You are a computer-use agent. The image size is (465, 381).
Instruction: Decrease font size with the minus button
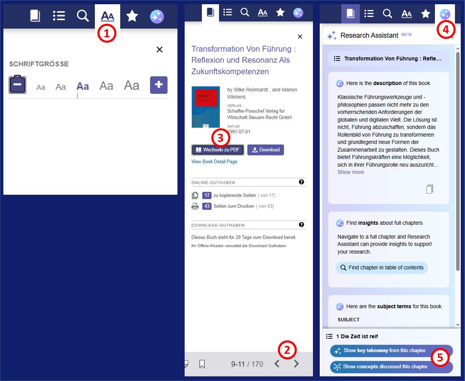tap(18, 85)
